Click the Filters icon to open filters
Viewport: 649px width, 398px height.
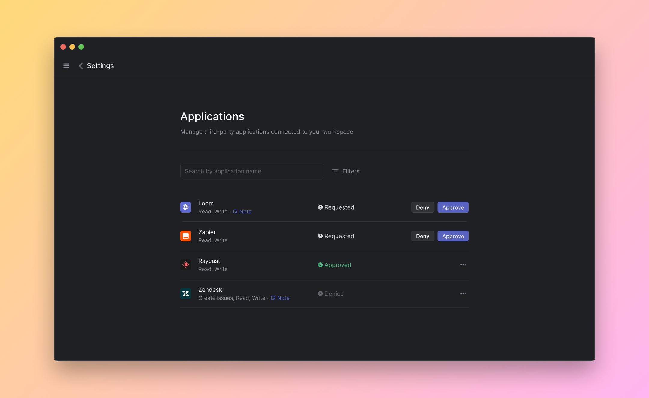coord(335,171)
